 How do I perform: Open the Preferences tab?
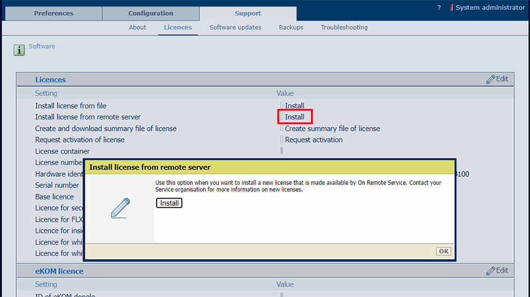53,13
